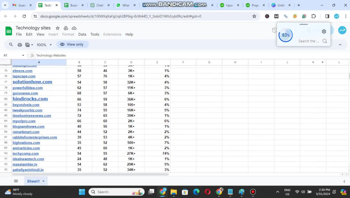The height and width of the screenshot is (198, 350).
Task: Open the File menu
Action: click(x=19, y=34)
